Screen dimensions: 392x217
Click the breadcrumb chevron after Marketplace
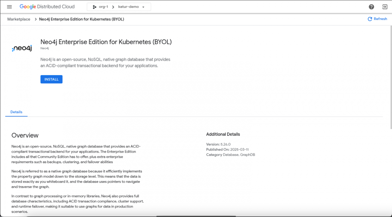pos(35,19)
